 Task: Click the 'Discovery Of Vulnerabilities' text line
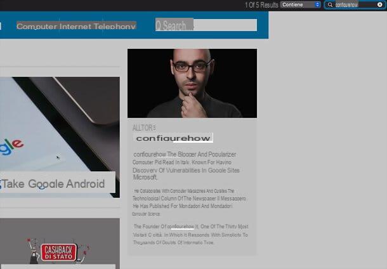[186, 170]
